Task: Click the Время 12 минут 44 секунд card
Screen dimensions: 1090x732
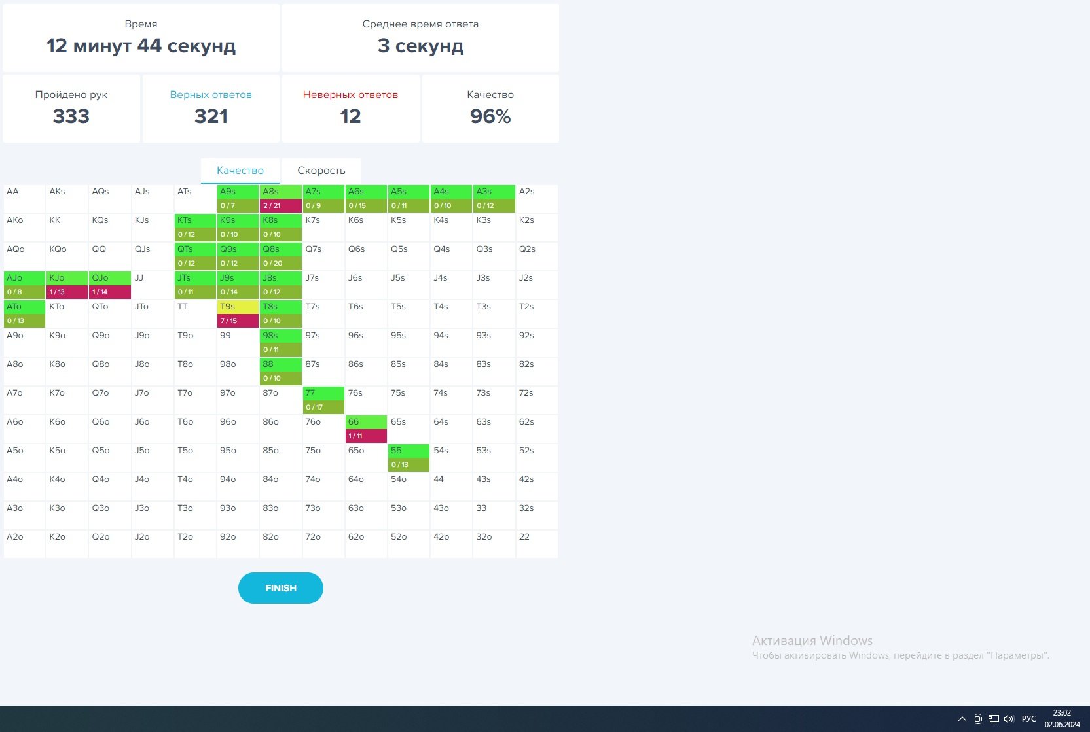Action: point(141,38)
